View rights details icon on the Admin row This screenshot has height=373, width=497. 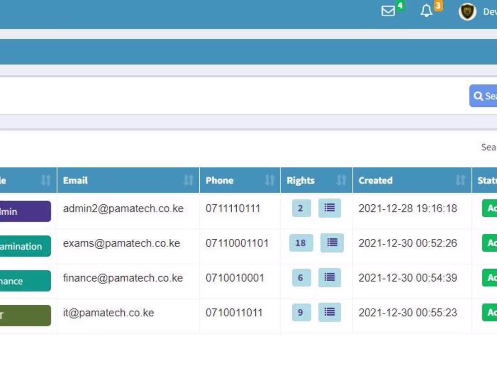[329, 208]
